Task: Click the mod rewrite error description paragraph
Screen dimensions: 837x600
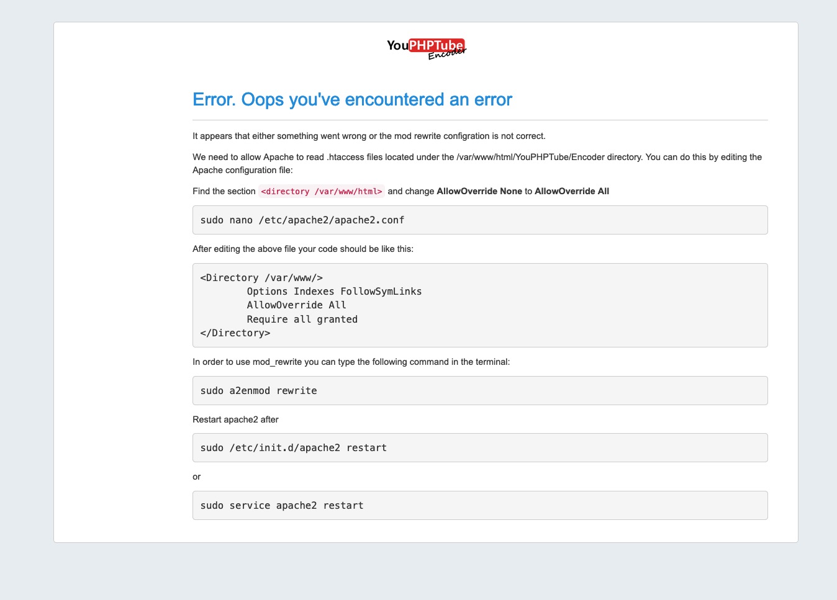Action: tap(369, 136)
